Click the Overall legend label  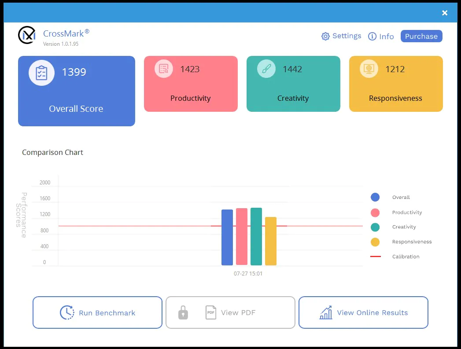pyautogui.click(x=401, y=197)
